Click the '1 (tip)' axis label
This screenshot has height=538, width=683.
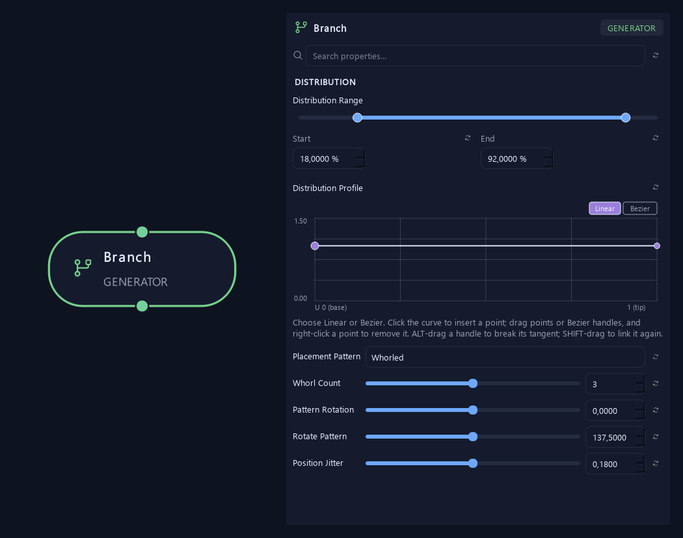point(636,307)
